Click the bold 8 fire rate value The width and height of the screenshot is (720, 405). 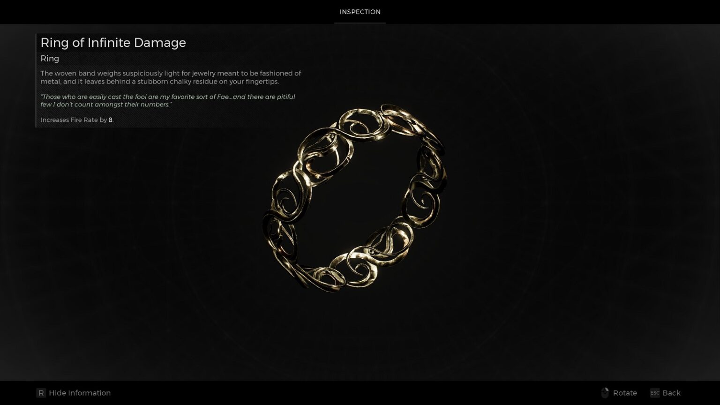click(111, 120)
